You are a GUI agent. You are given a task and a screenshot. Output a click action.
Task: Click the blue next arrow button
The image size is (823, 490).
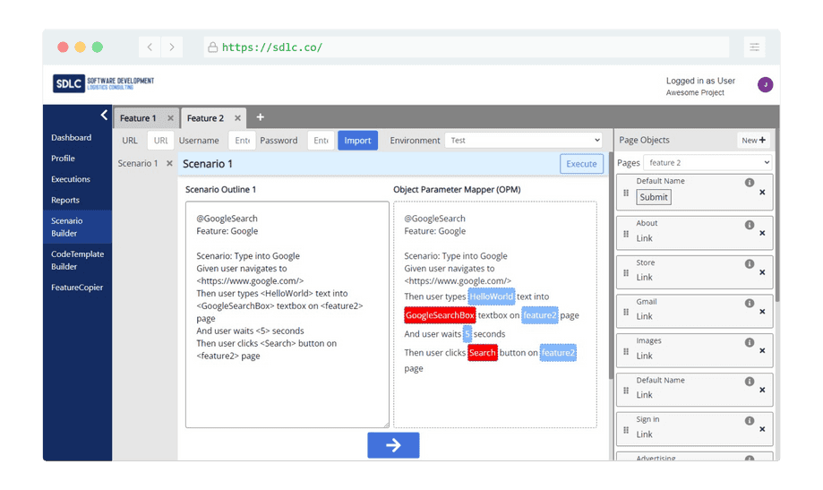(x=393, y=445)
